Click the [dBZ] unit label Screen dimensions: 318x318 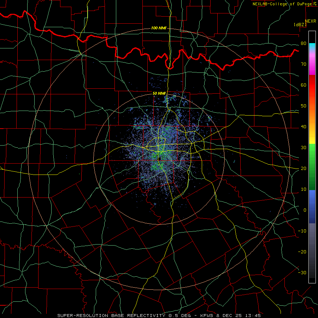(x=300, y=24)
